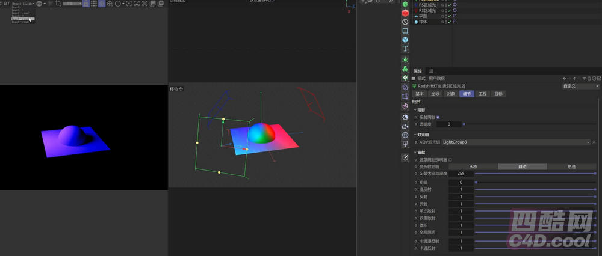Click the camera icon in the sidebar
This screenshot has height=256, width=602.
point(405,126)
